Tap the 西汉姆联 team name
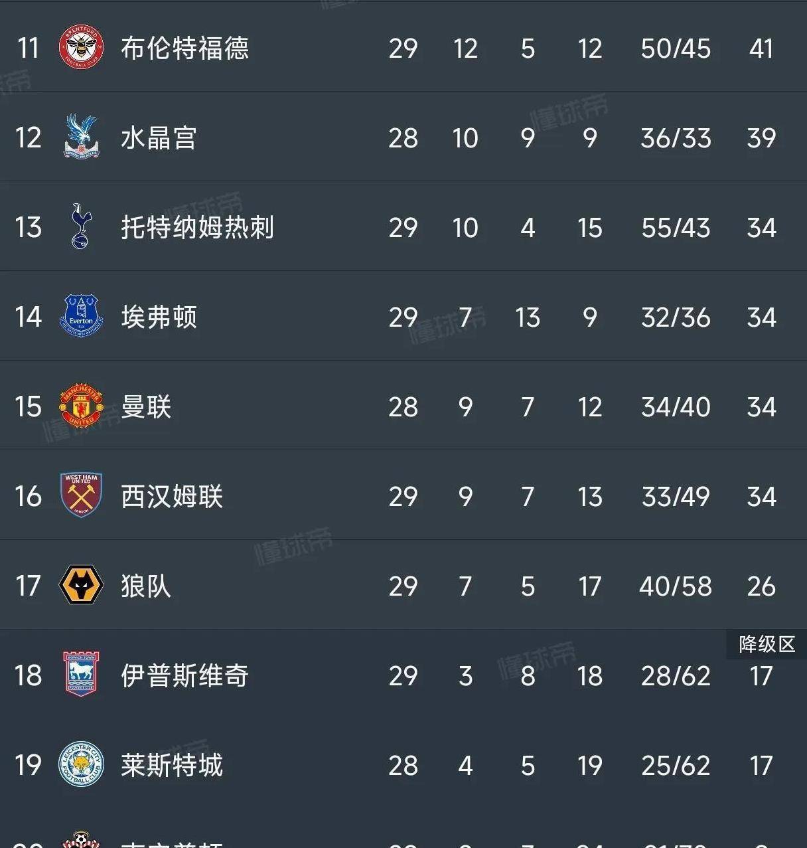 pyautogui.click(x=172, y=497)
